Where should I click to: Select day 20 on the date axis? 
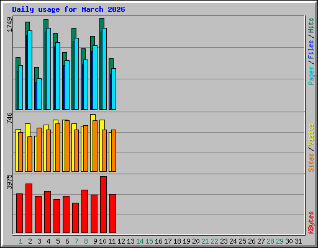point(196,241)
